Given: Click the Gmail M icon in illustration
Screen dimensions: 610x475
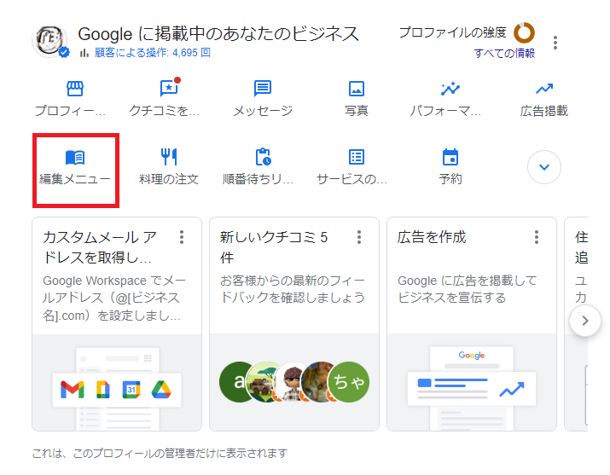Looking at the screenshot, I should coord(73,390).
